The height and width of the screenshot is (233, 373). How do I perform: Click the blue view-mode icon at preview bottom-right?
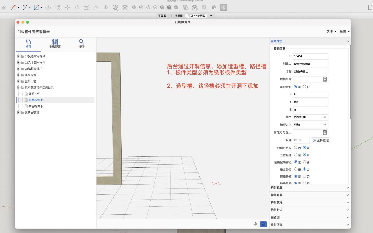pyautogui.click(x=263, y=224)
